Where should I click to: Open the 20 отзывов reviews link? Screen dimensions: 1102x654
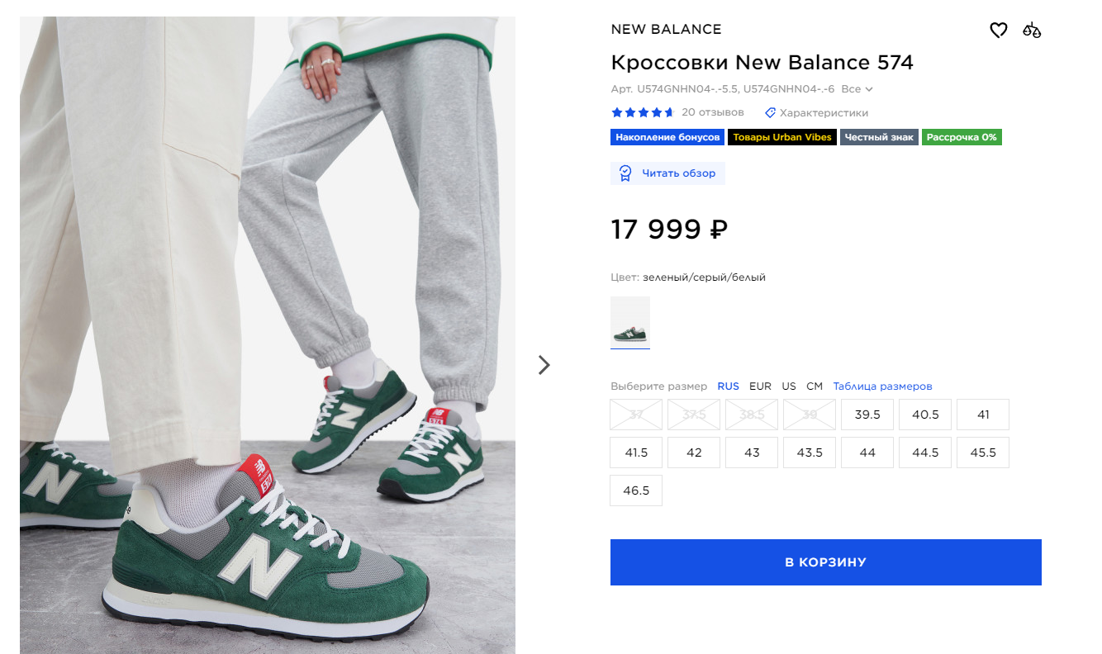click(x=713, y=112)
